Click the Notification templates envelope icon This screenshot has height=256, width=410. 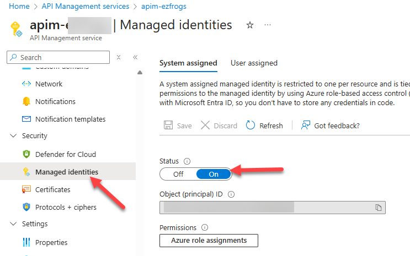26,119
